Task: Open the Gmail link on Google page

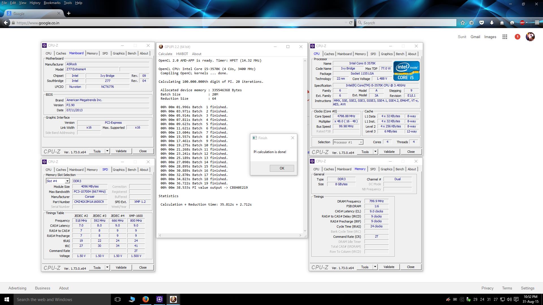Action: [475, 37]
